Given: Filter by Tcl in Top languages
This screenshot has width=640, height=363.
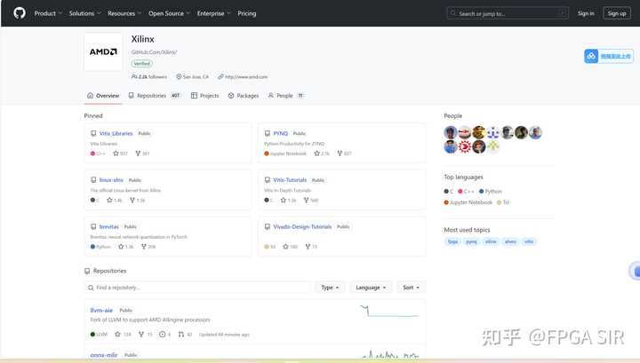Looking at the screenshot, I should click(503, 202).
